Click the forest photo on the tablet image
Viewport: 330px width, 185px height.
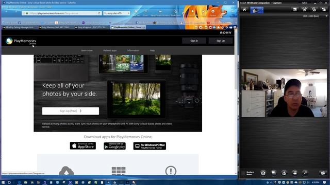click(136, 99)
